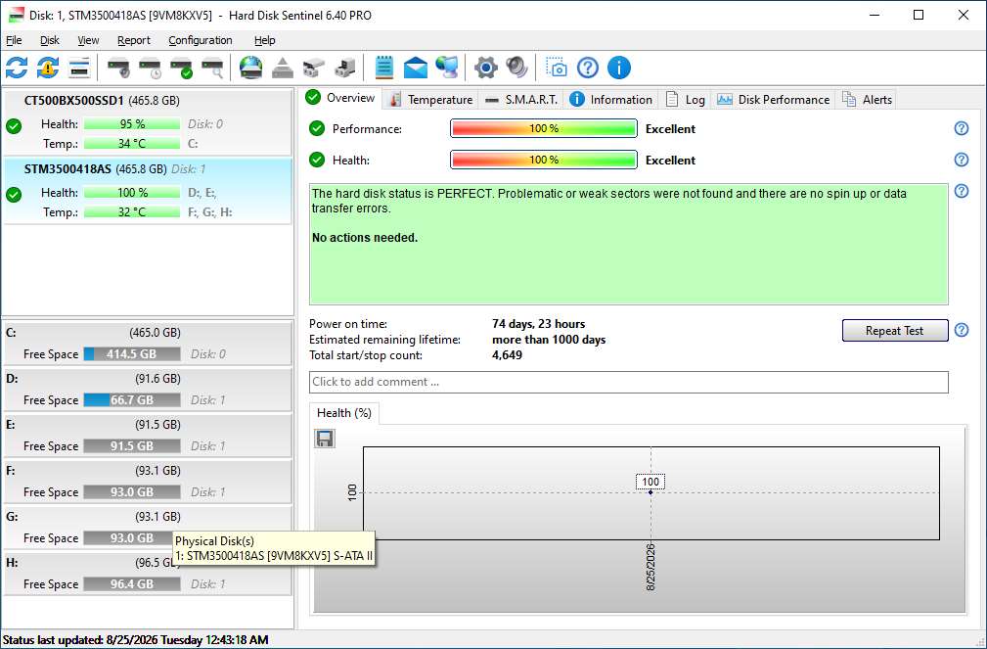Click the blue refresh arrows toolbar icon
The height and width of the screenshot is (649, 987).
(x=17, y=68)
